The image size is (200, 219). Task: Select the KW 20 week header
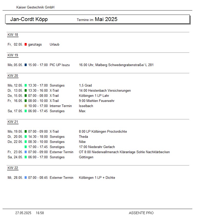[13, 76]
